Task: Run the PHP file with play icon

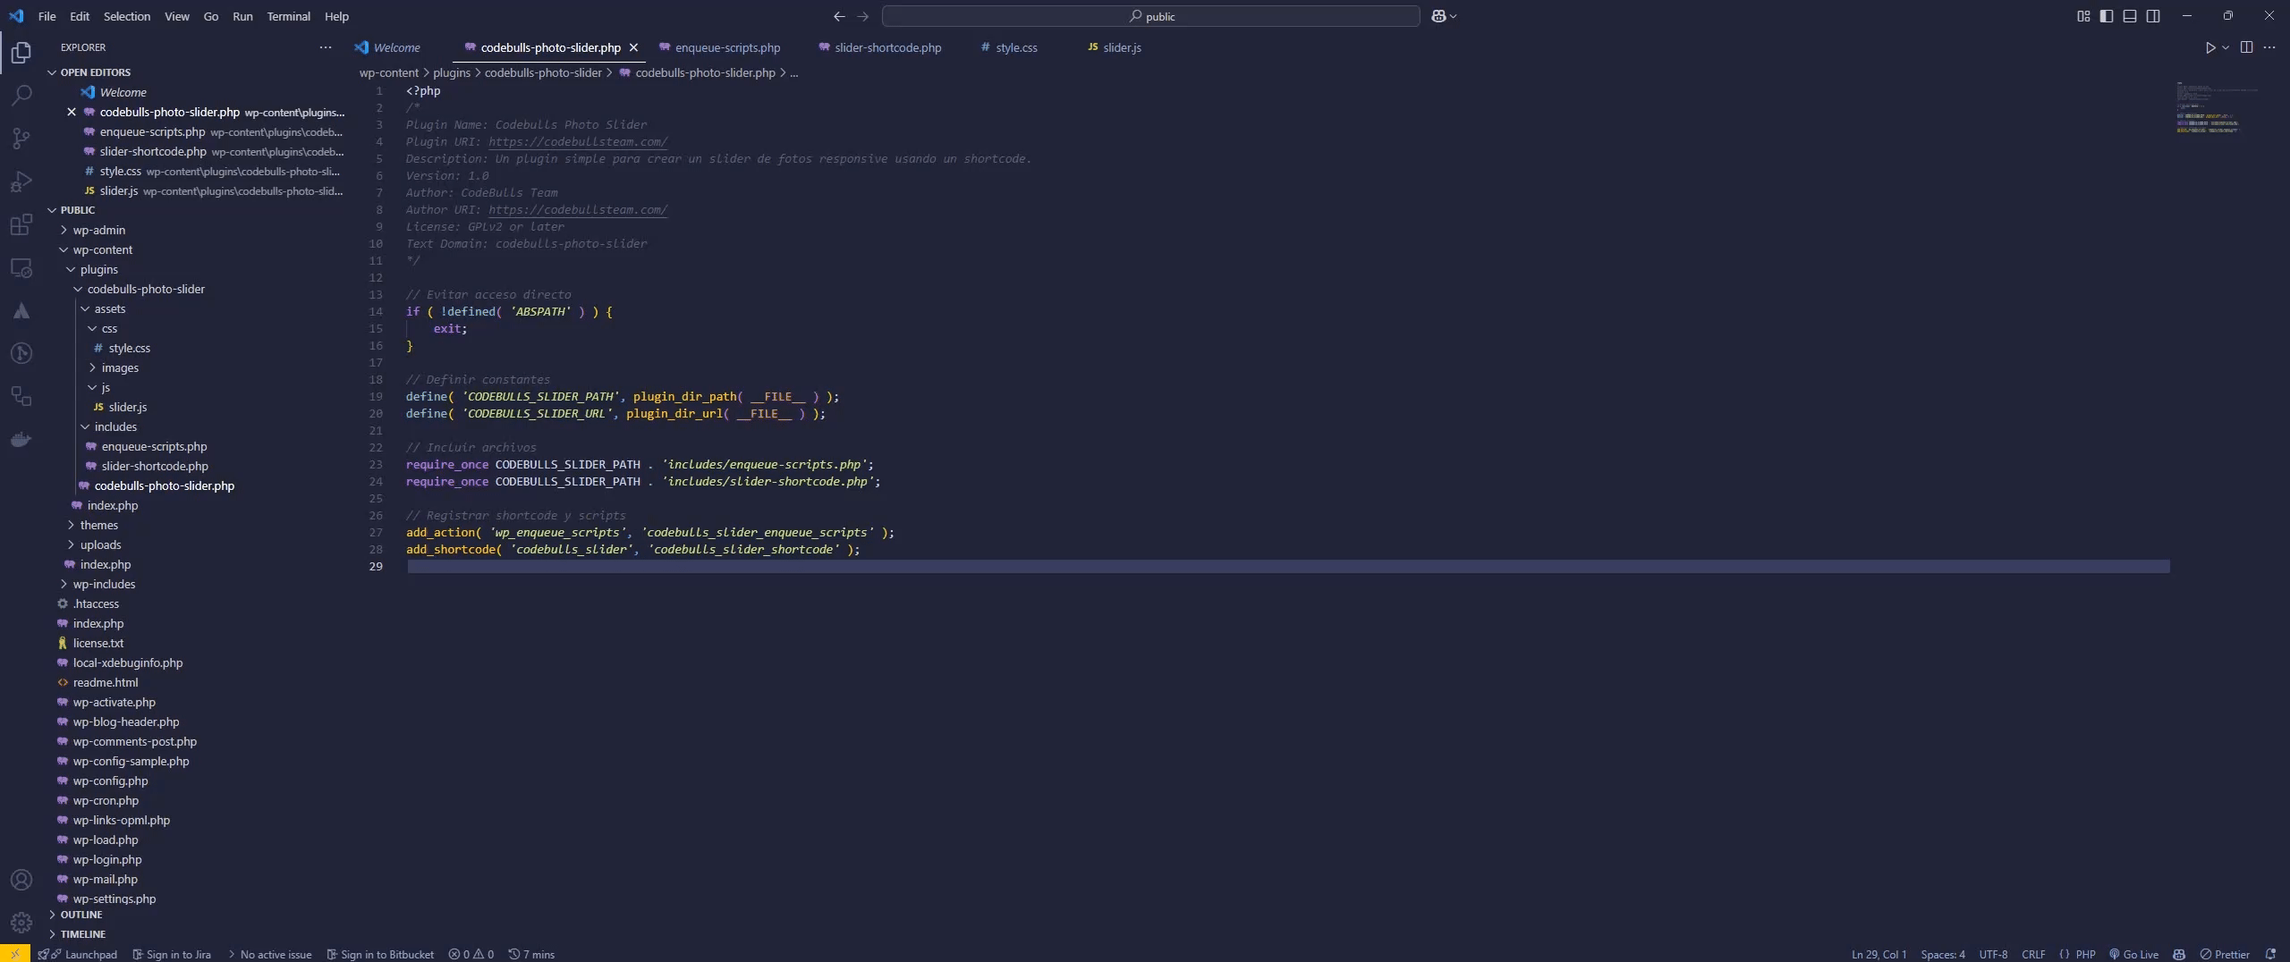Action: coord(2210,47)
